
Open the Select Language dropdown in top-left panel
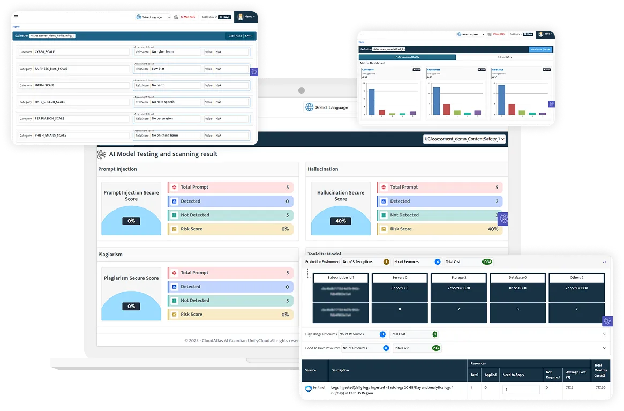[x=153, y=17]
